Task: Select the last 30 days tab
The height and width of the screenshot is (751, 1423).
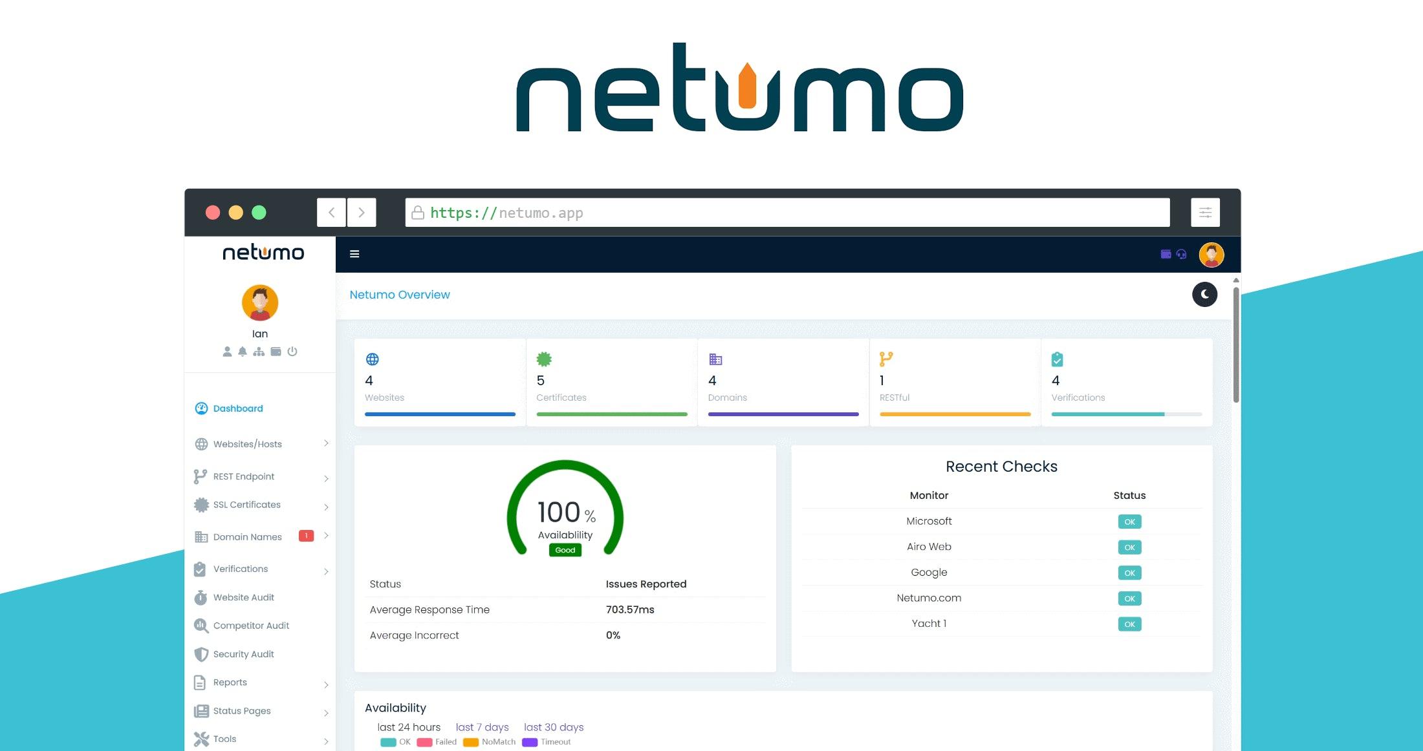Action: (554, 727)
